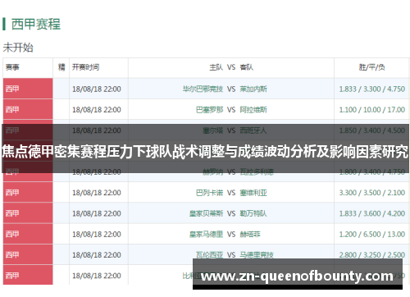Select draw odds 10.00 in 巴塞罗那 row
410x297 pixels.
371,110
